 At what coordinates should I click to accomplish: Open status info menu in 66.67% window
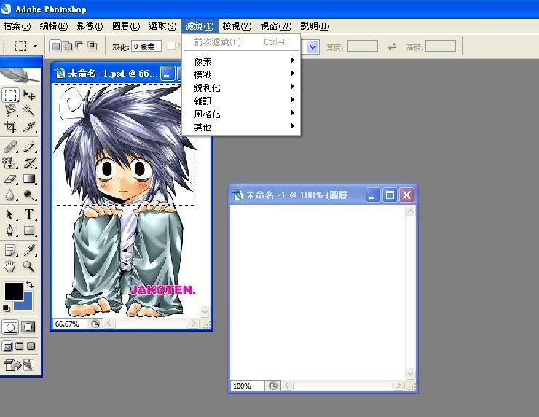point(95,324)
